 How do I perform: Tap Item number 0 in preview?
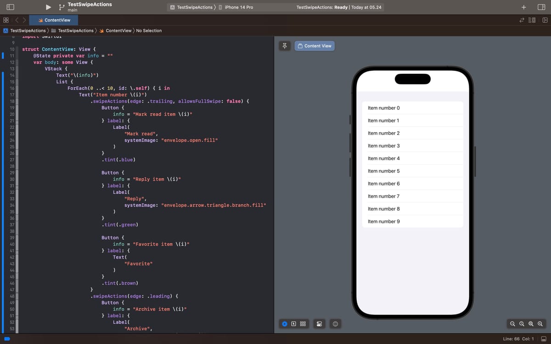[x=412, y=108]
